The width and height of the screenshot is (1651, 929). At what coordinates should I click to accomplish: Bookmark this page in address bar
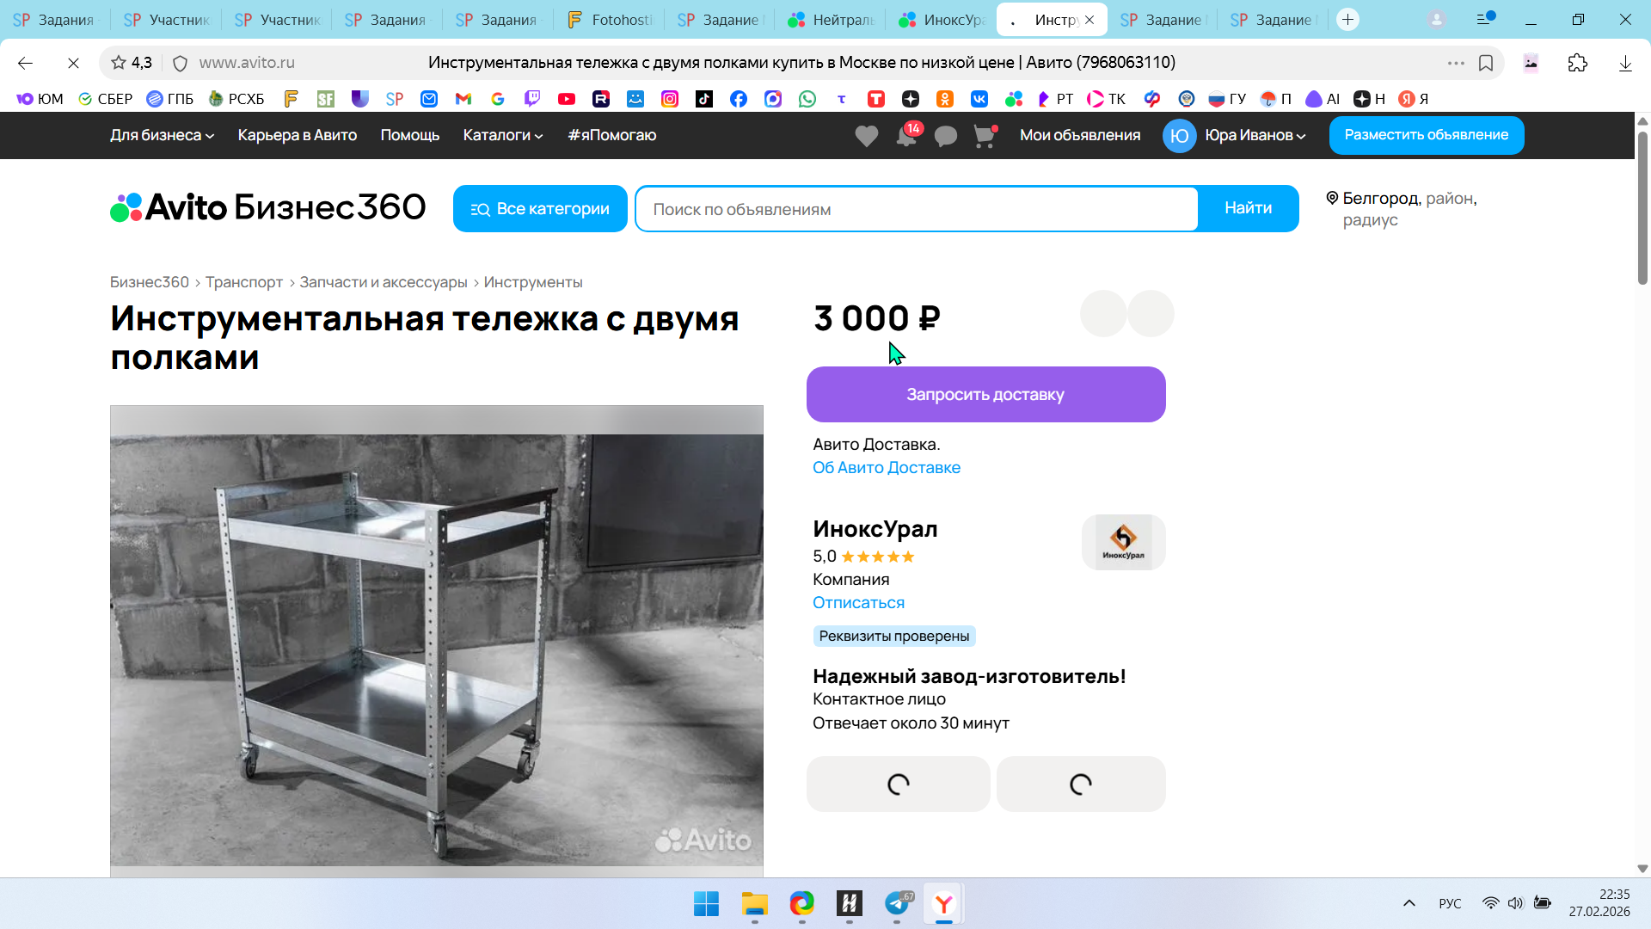(1486, 63)
